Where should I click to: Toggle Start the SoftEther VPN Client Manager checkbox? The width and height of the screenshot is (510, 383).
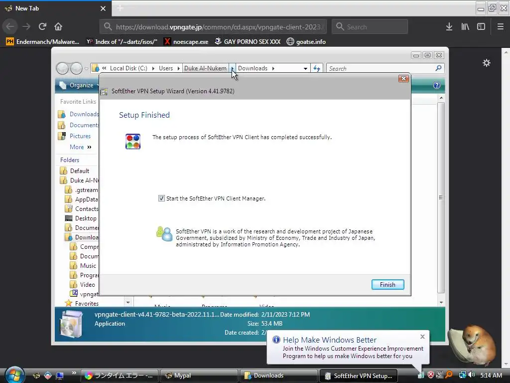(x=161, y=198)
